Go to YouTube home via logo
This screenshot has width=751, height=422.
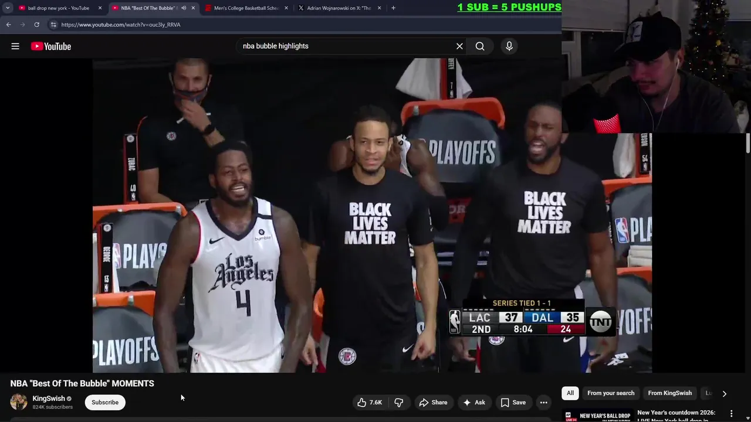(x=51, y=46)
